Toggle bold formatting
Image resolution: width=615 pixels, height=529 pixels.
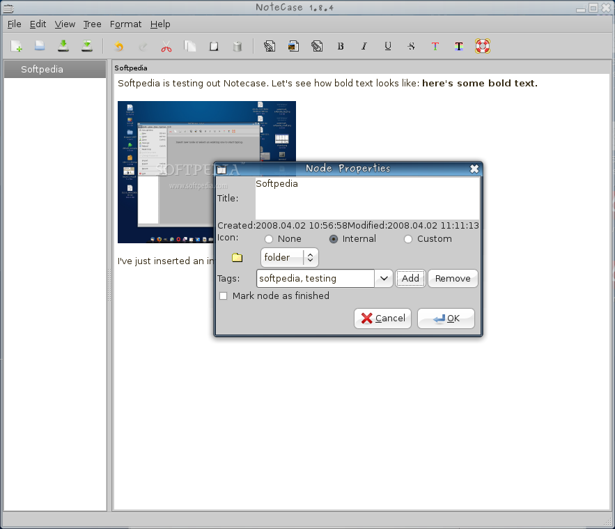click(x=341, y=46)
